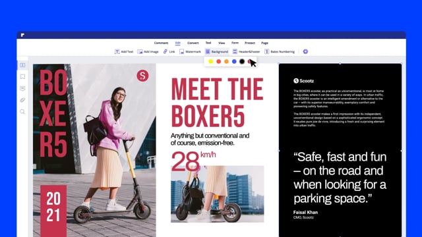Pick the yellow background color

(211, 61)
